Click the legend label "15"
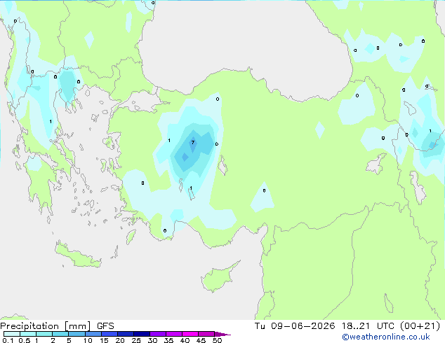445x343 pixels. [104, 340]
